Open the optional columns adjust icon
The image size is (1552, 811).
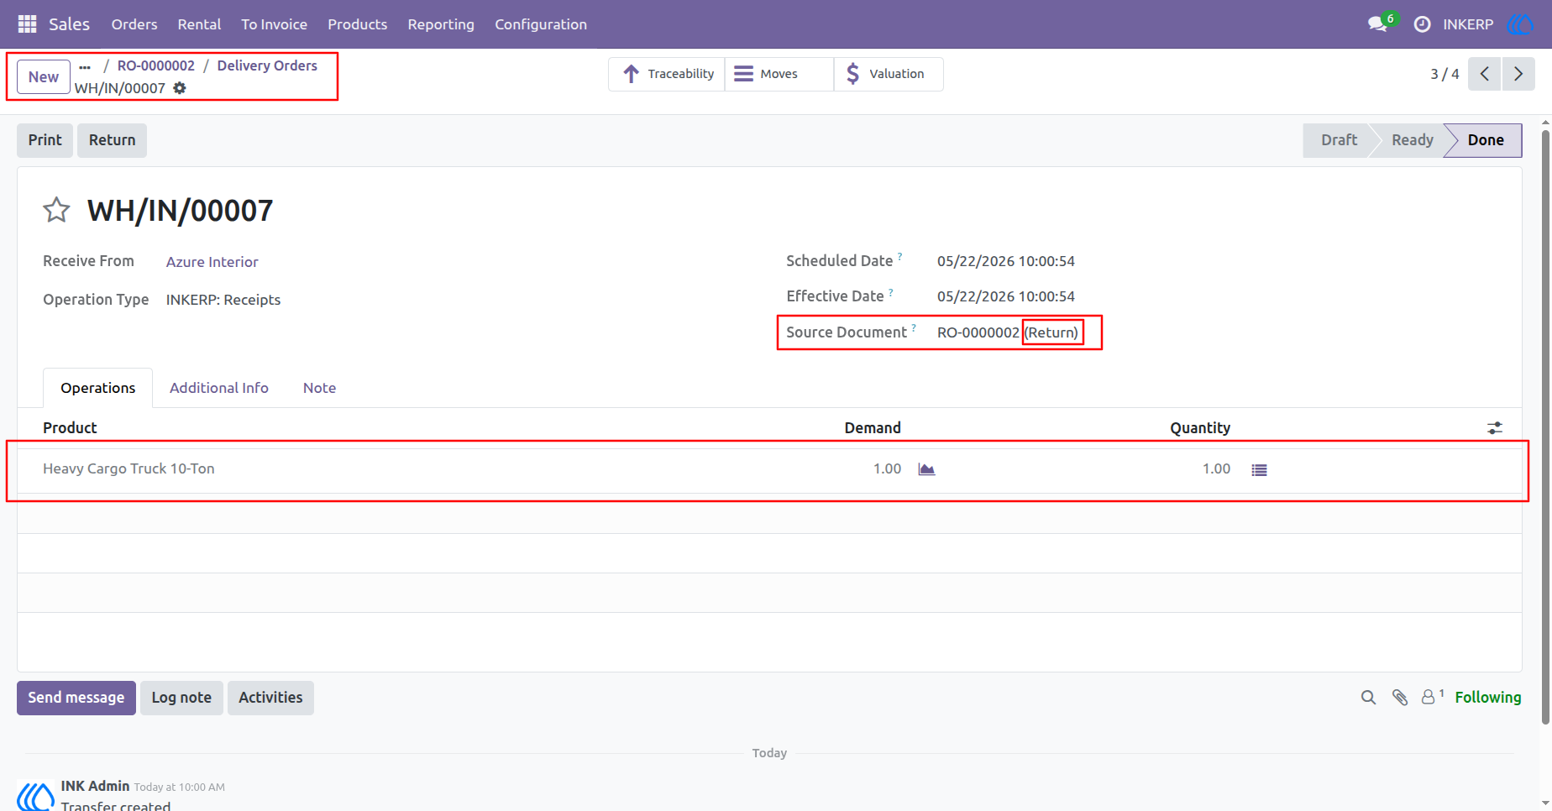click(x=1495, y=428)
